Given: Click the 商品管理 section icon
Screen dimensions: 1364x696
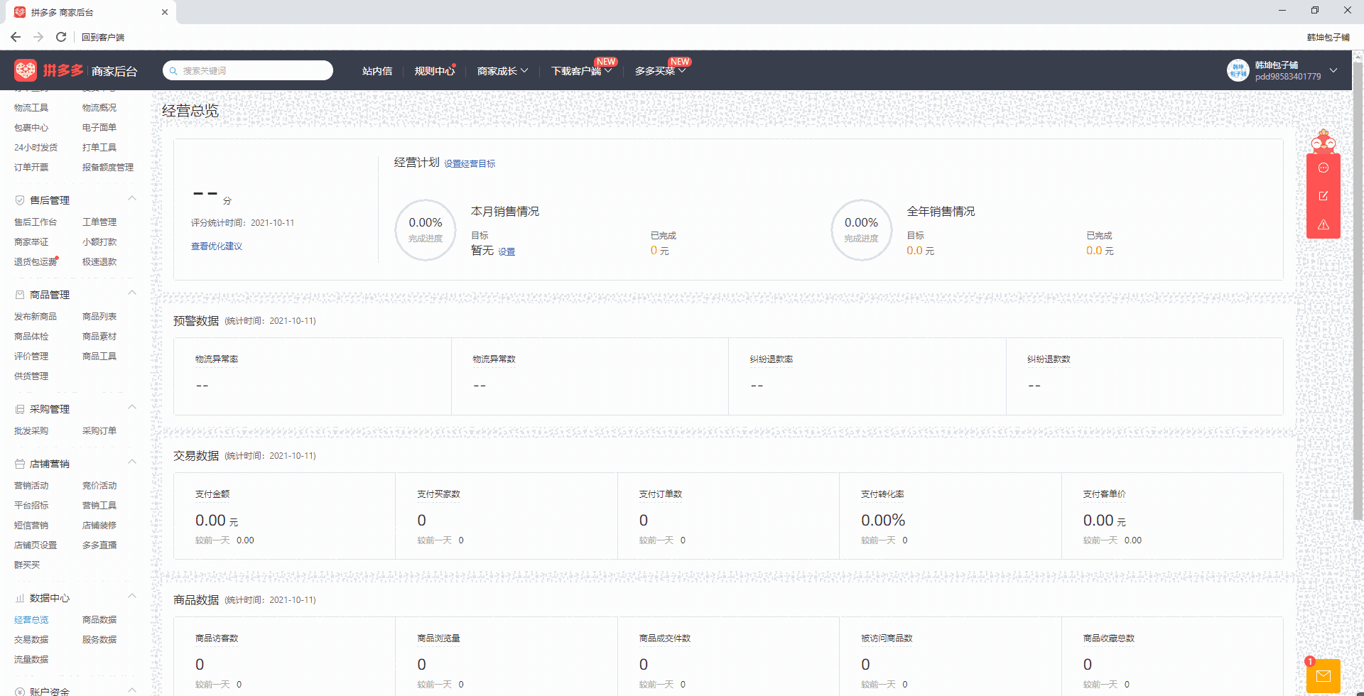Looking at the screenshot, I should tap(19, 294).
